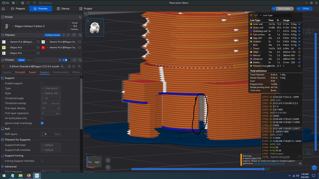Open the Support/raft base dropdown
Image resolution: width=319 pixels, height=179 pixels.
(x=51, y=145)
